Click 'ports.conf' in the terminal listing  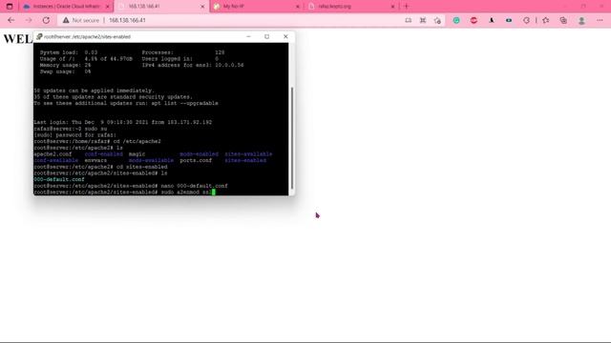[196, 161]
